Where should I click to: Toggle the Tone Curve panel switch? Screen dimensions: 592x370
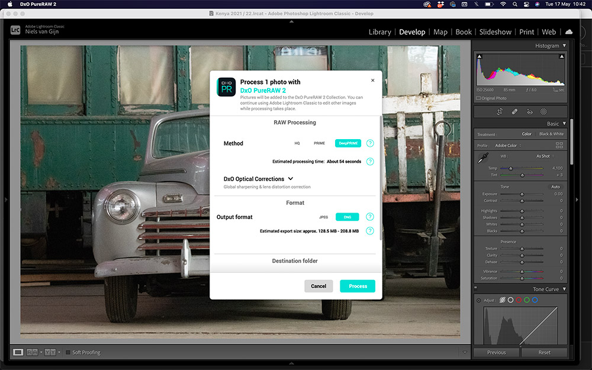tap(476, 288)
